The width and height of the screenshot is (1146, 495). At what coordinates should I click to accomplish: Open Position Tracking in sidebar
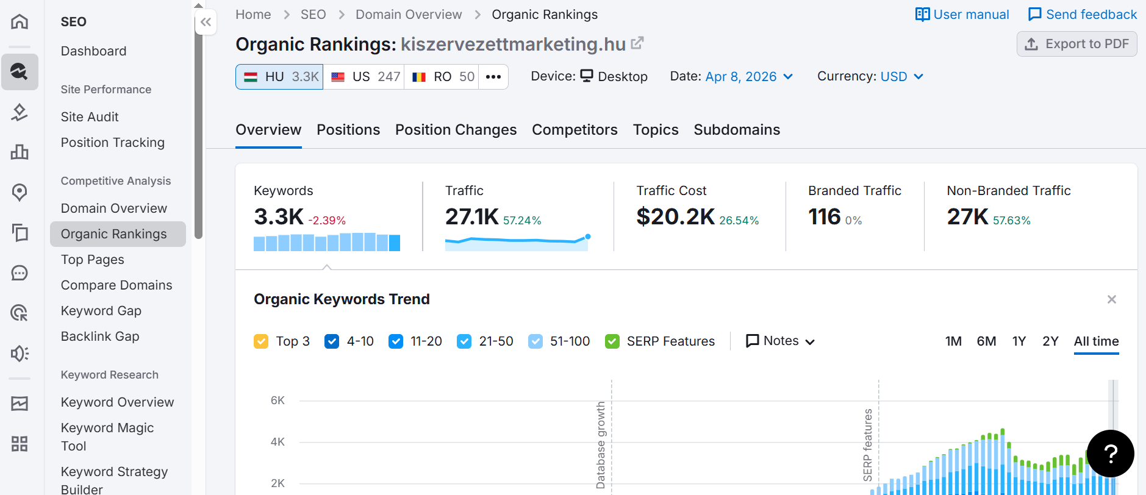(x=113, y=143)
